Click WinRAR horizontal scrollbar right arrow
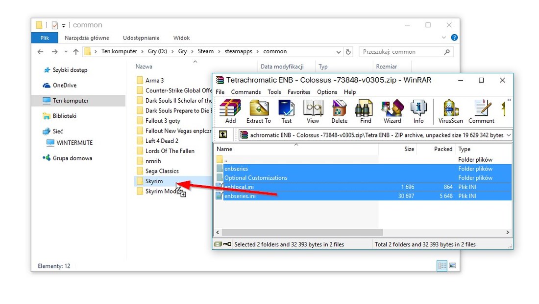539x304 pixels. (508, 232)
